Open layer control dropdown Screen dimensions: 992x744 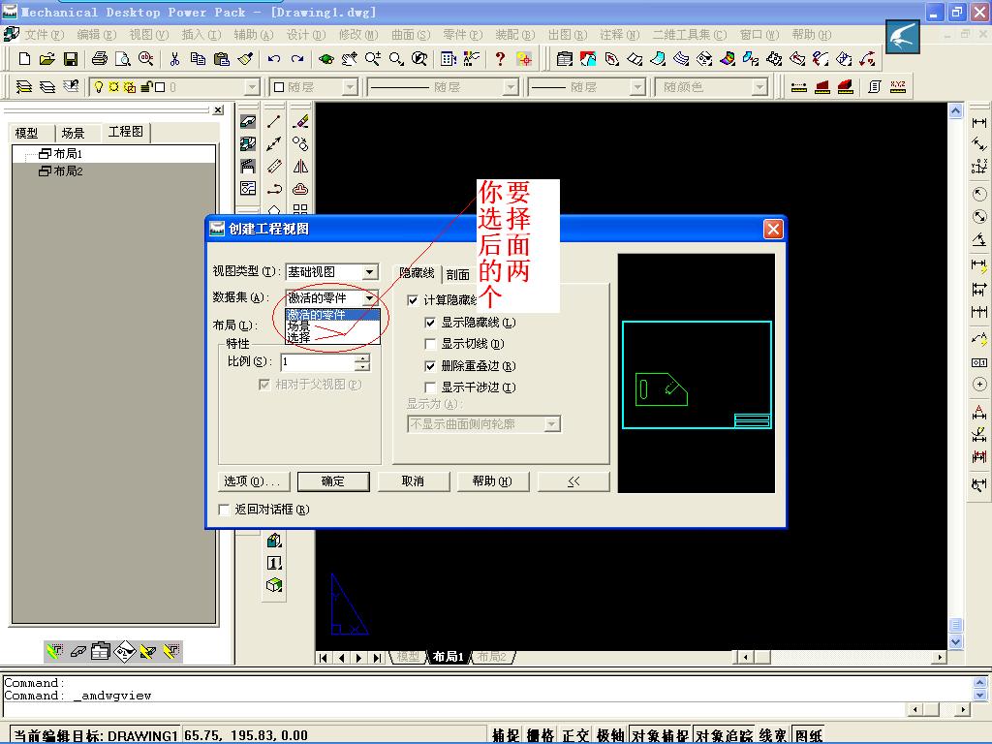pyautogui.click(x=252, y=86)
